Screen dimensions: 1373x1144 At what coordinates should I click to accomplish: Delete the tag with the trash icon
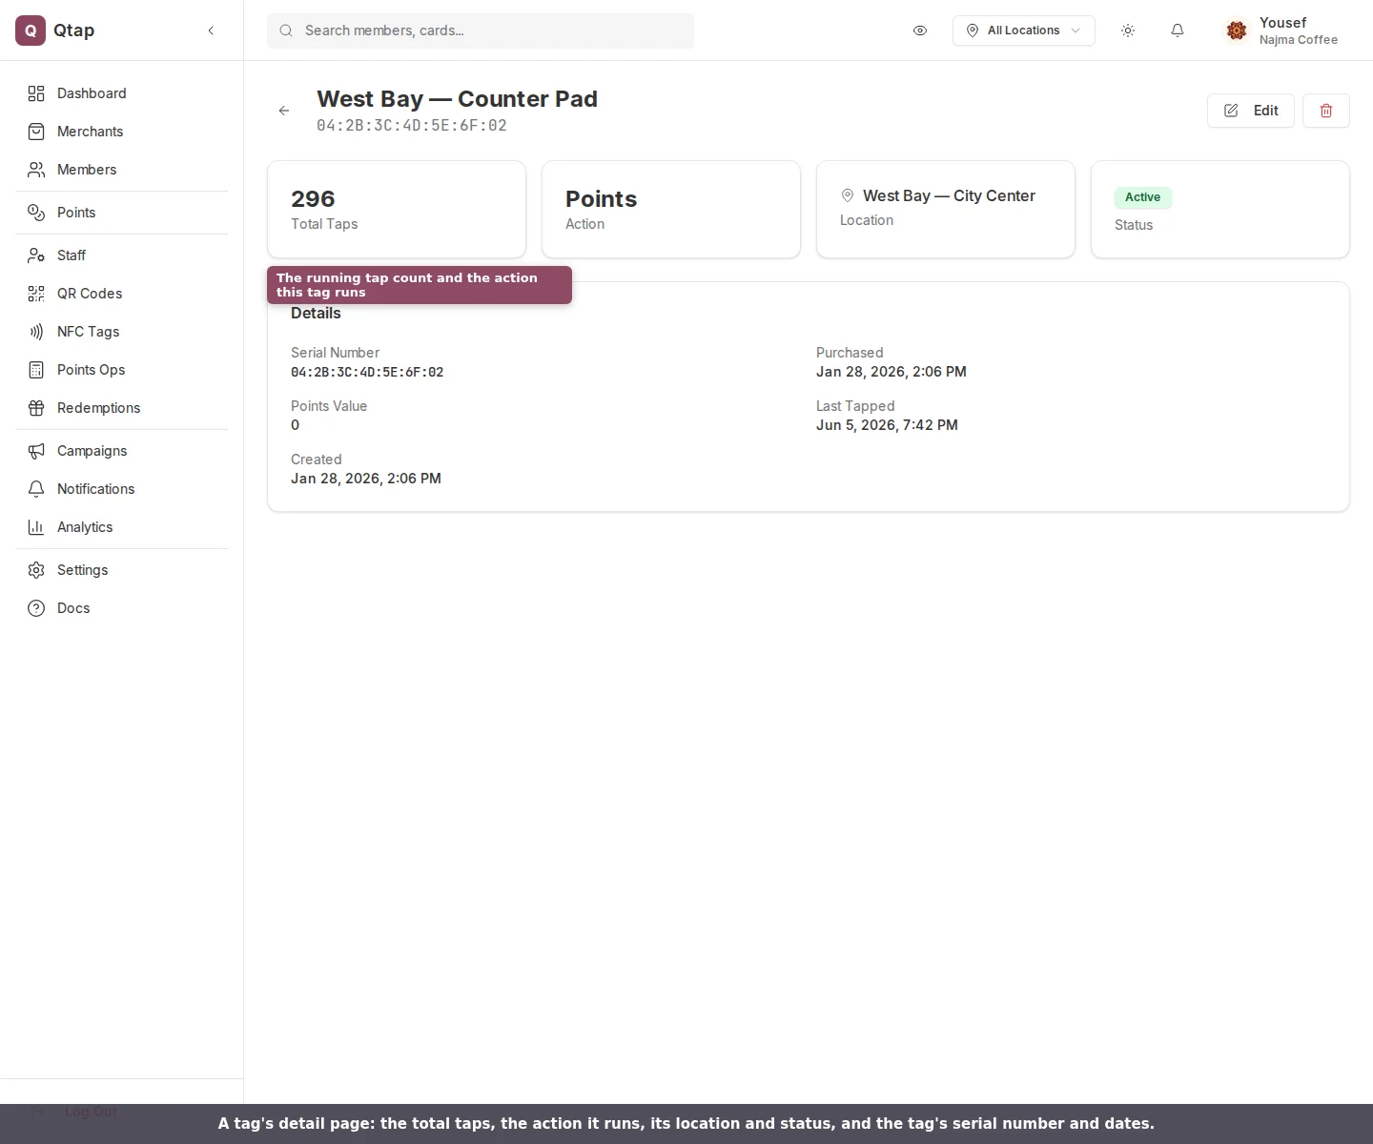(1326, 111)
